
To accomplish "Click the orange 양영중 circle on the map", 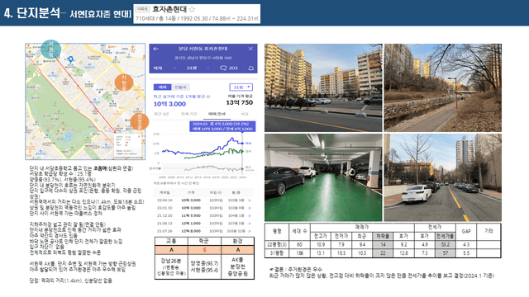I will pos(140,121).
